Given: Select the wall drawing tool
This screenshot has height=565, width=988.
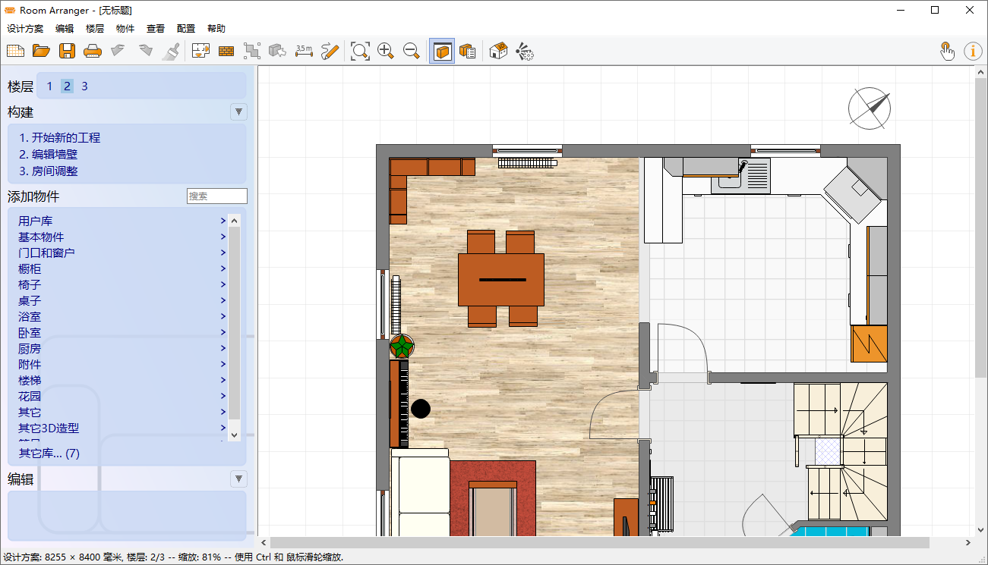Looking at the screenshot, I should pyautogui.click(x=225, y=51).
